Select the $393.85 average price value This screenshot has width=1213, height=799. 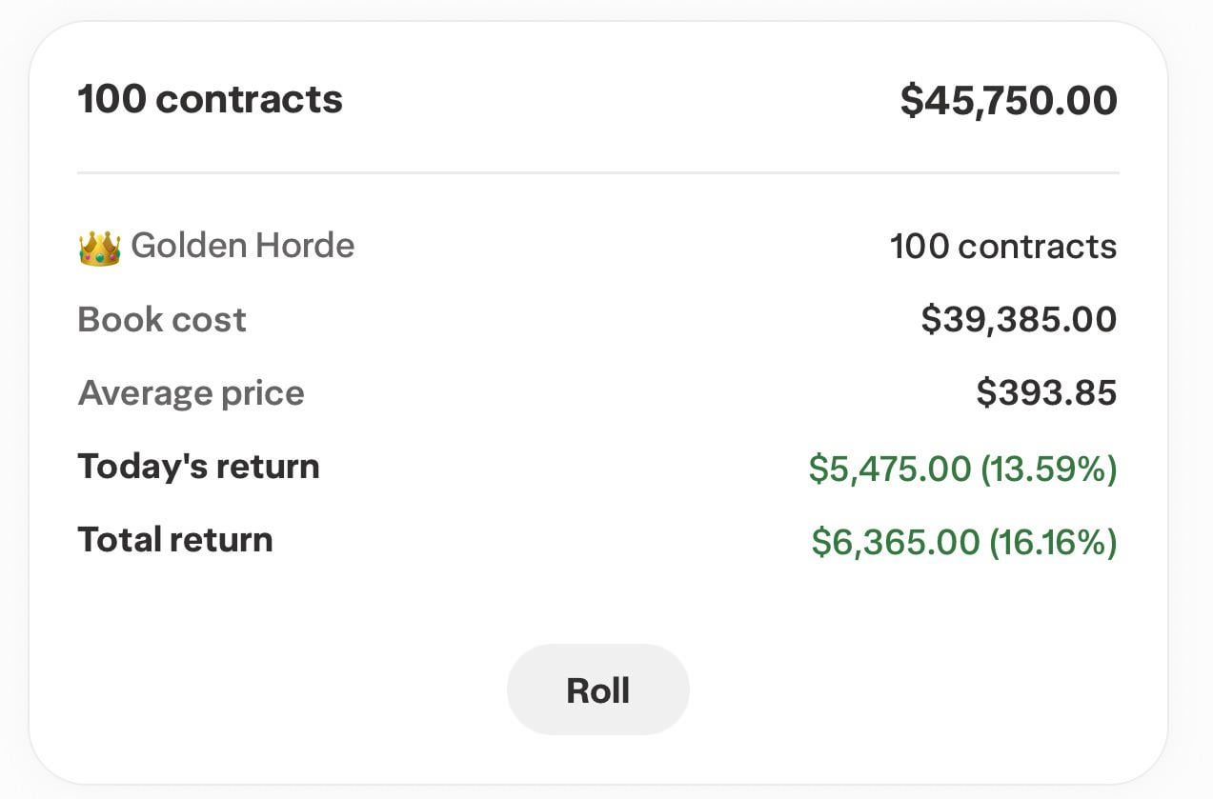click(1046, 393)
